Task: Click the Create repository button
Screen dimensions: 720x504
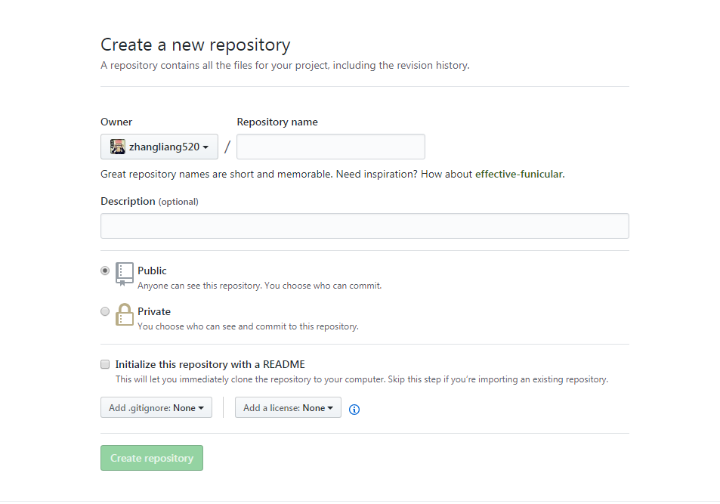Action: point(152,458)
